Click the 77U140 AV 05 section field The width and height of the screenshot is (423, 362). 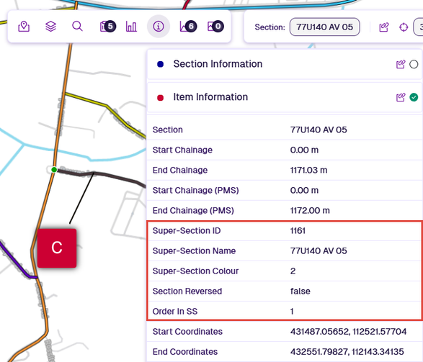324,27
